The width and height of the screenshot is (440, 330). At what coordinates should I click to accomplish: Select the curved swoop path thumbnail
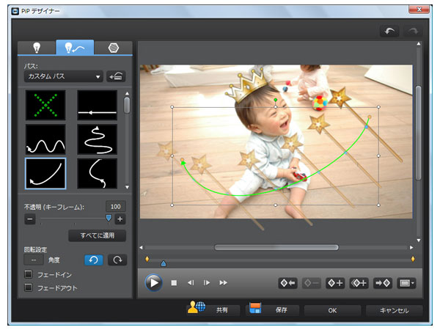click(45, 173)
